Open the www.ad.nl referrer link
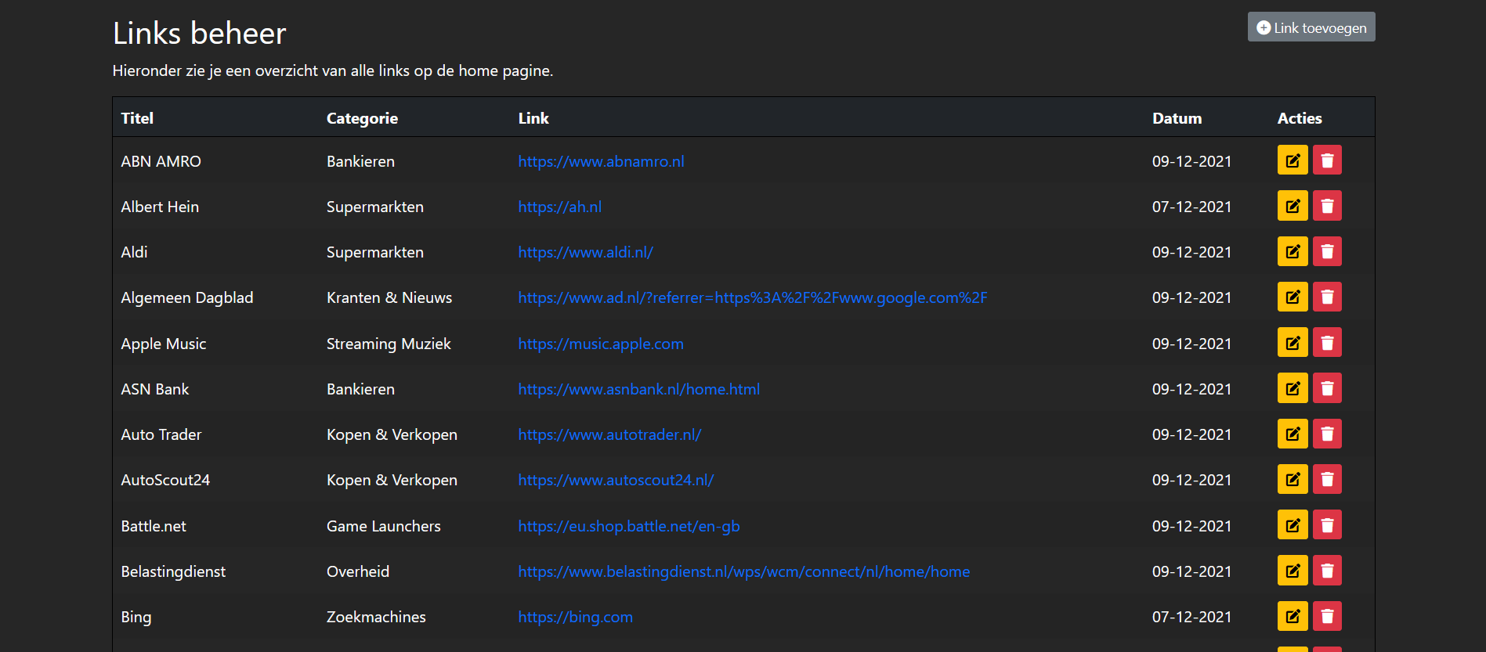 tap(753, 297)
